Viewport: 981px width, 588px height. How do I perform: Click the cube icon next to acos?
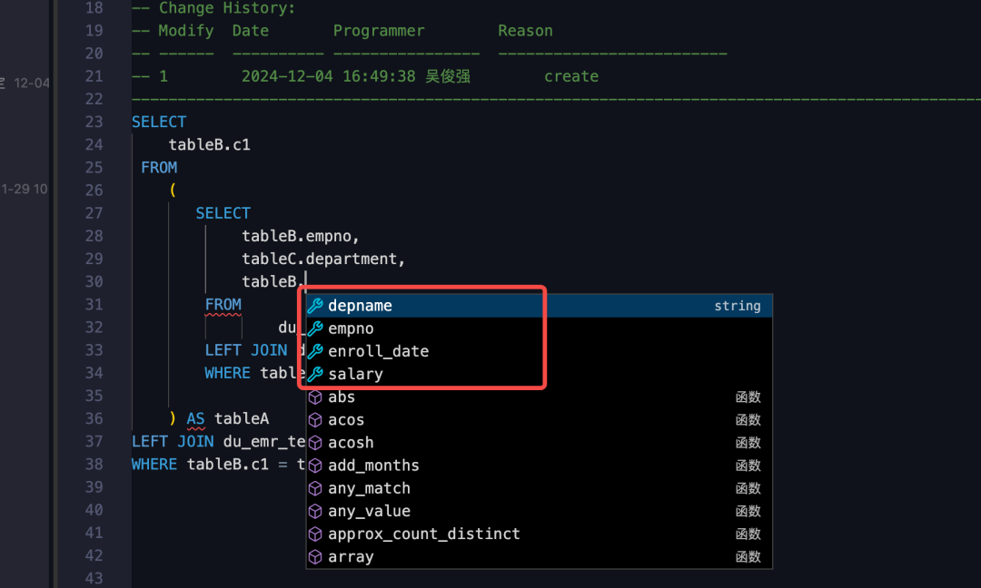coord(315,419)
